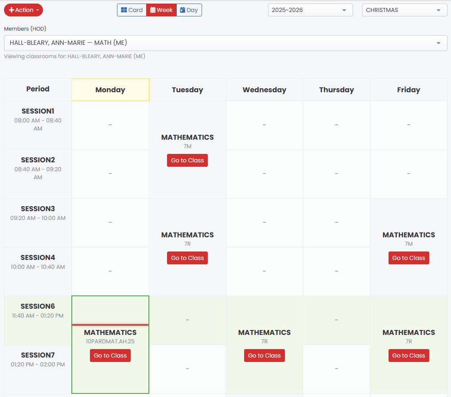Click the arrow of Members dropdown
Viewport: 451px width, 397px height.
click(438, 43)
